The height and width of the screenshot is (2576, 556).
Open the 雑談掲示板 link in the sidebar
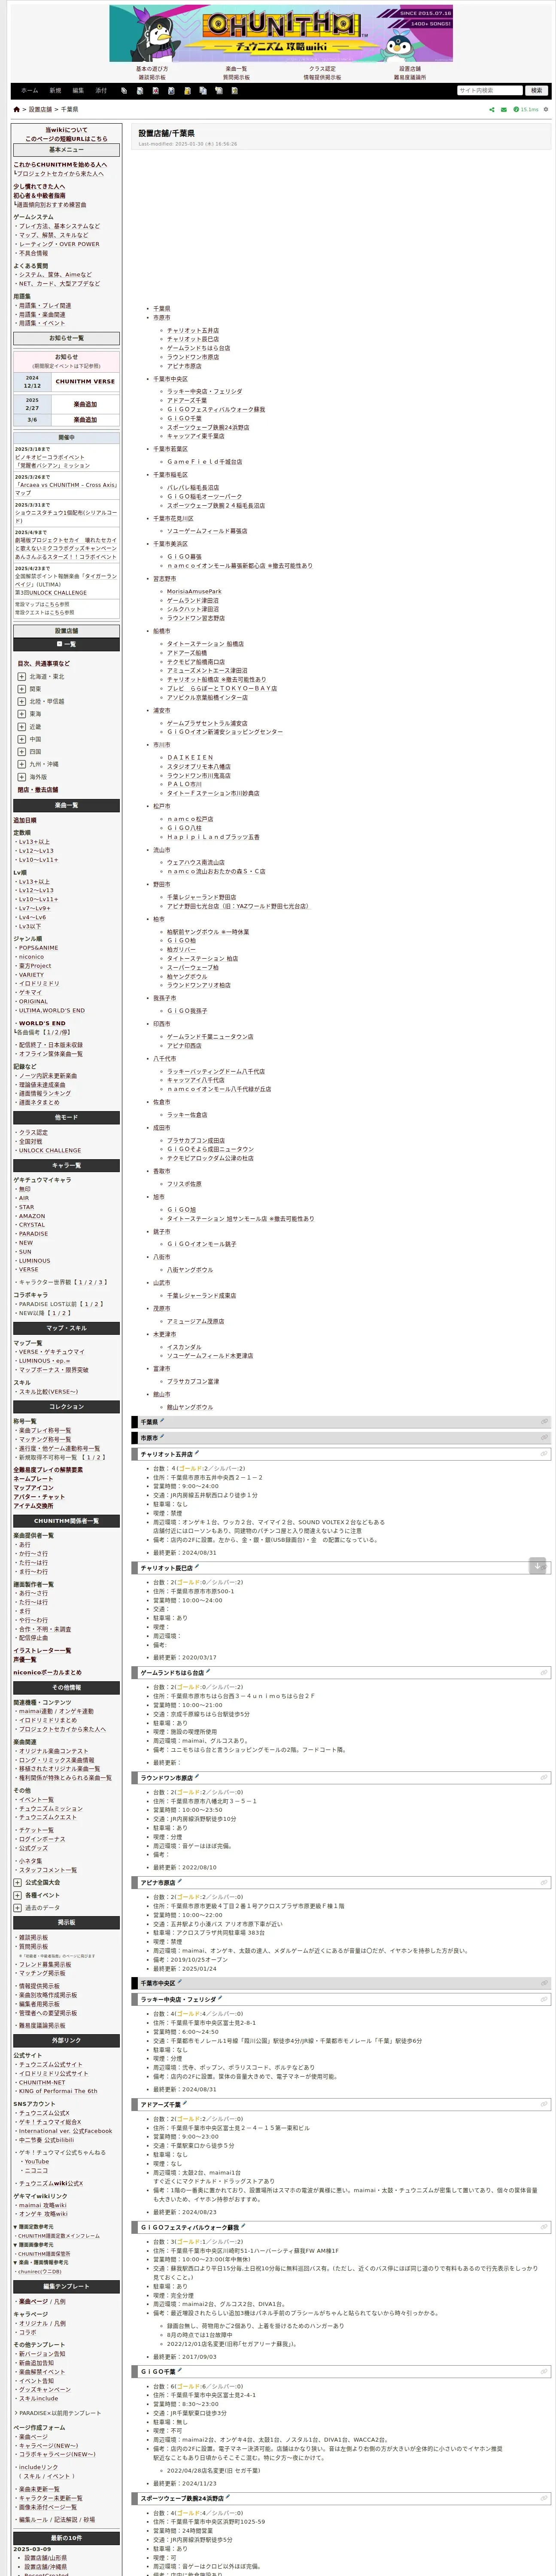33,1937
